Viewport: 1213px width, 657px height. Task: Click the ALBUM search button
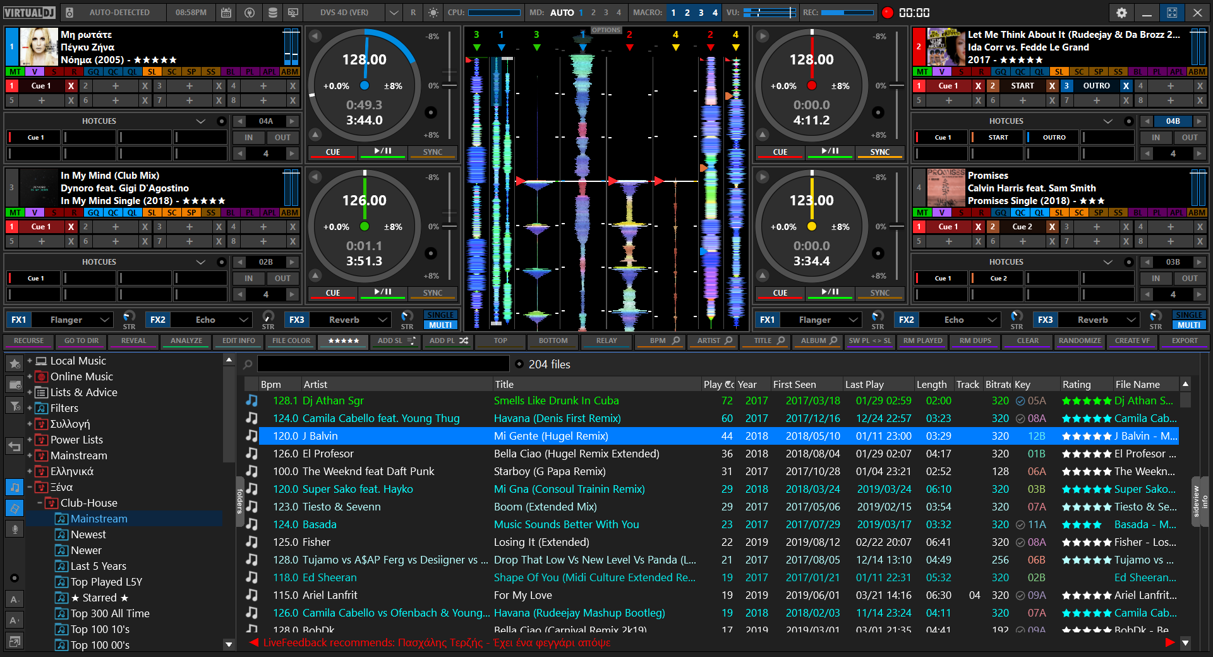[818, 341]
